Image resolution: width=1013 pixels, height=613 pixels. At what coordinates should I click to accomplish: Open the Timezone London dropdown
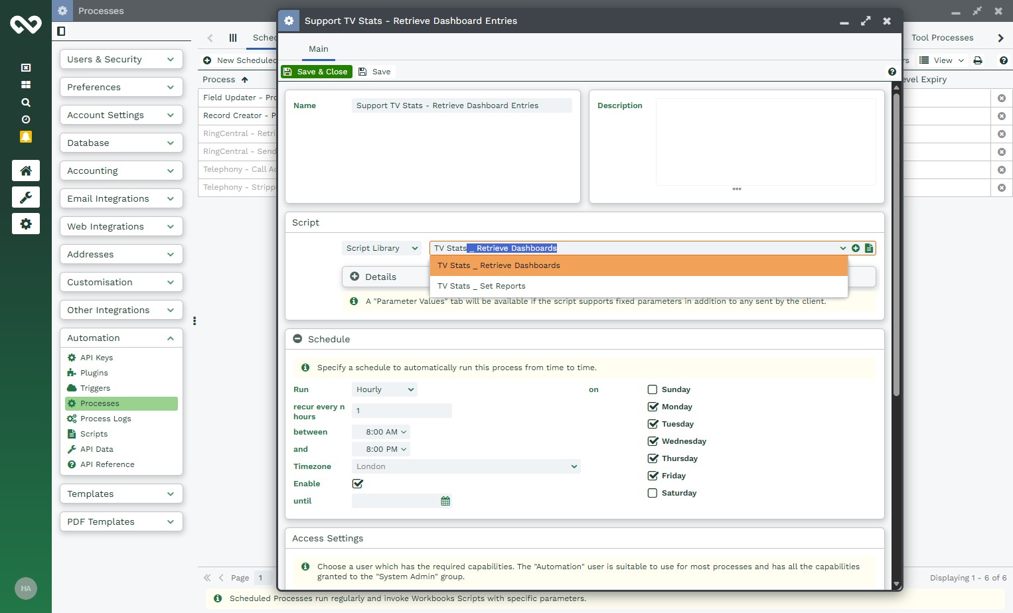click(x=465, y=466)
